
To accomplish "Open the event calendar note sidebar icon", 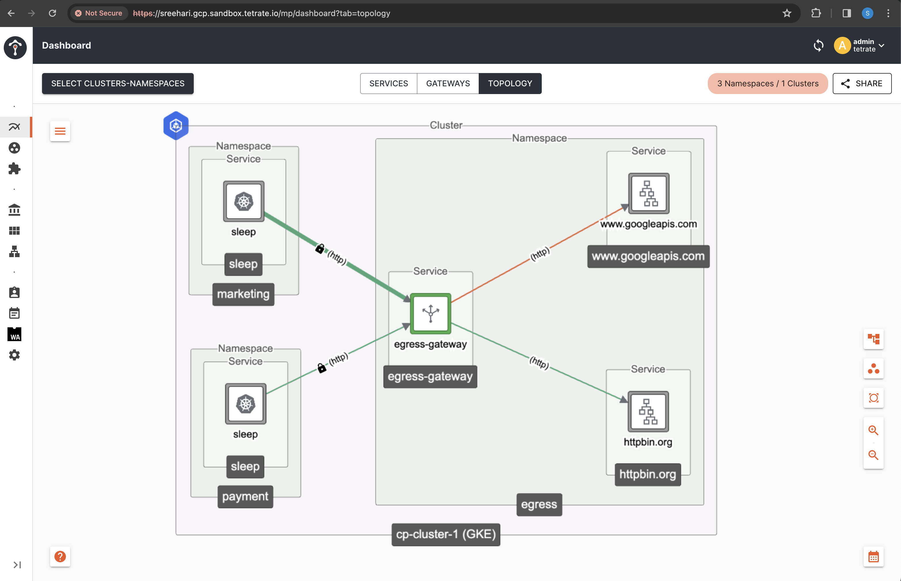I will (x=14, y=313).
